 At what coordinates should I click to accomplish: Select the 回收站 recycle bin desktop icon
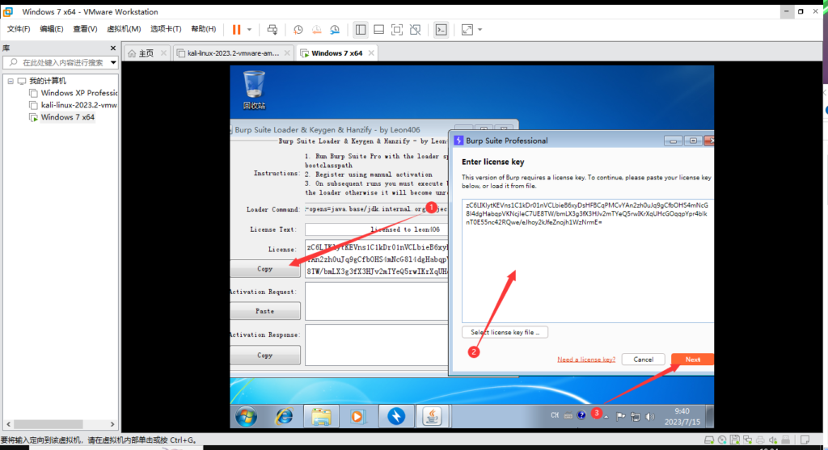pyautogui.click(x=254, y=90)
